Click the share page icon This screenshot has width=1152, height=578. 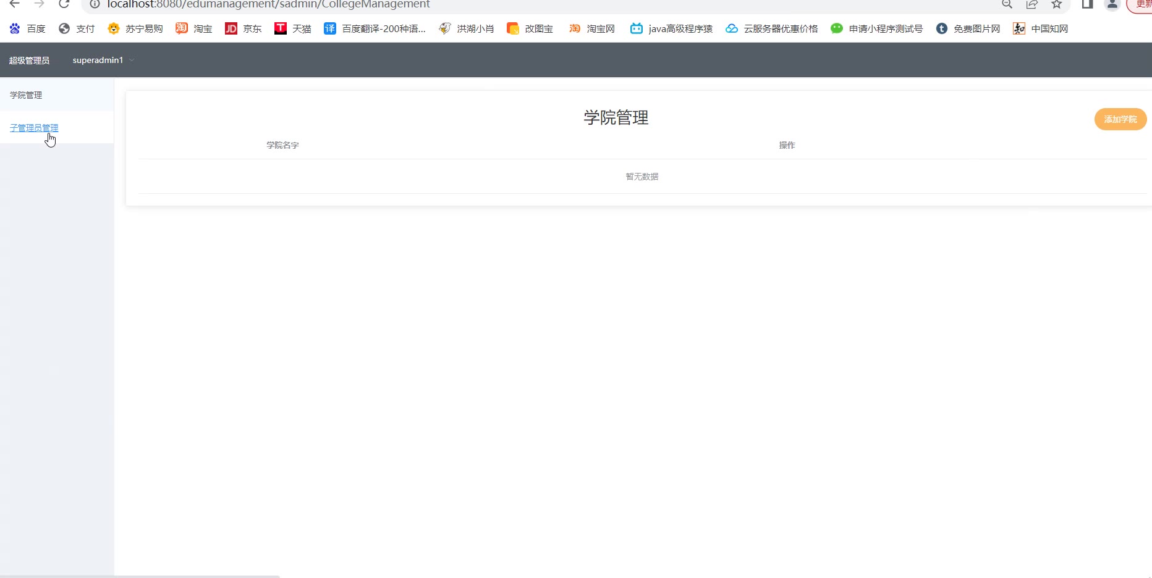[x=1031, y=4]
